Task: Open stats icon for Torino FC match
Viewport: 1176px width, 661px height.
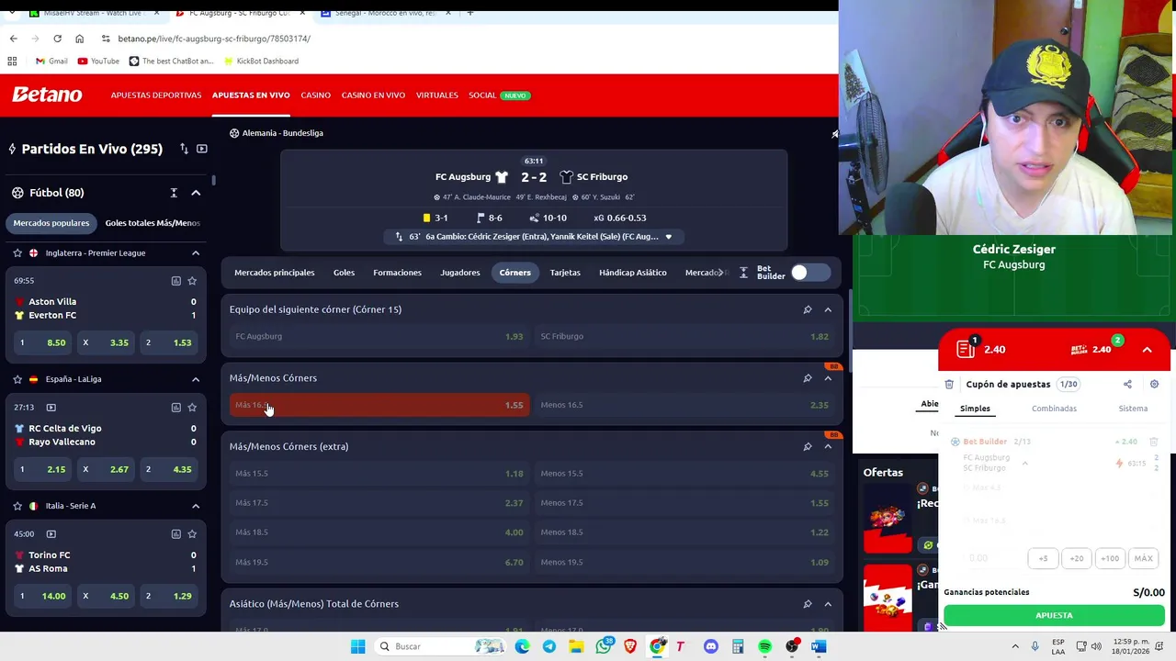Action: [x=175, y=534]
